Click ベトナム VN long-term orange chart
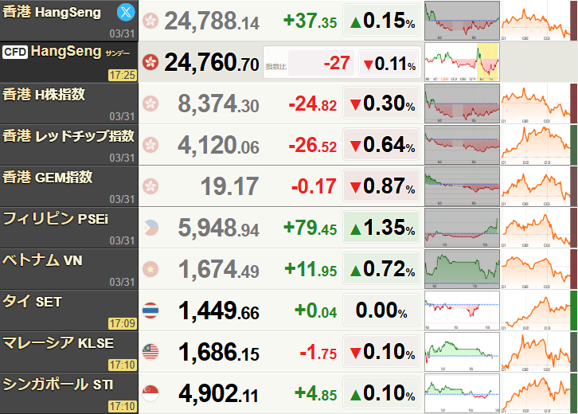The image size is (578, 414). coord(535,269)
